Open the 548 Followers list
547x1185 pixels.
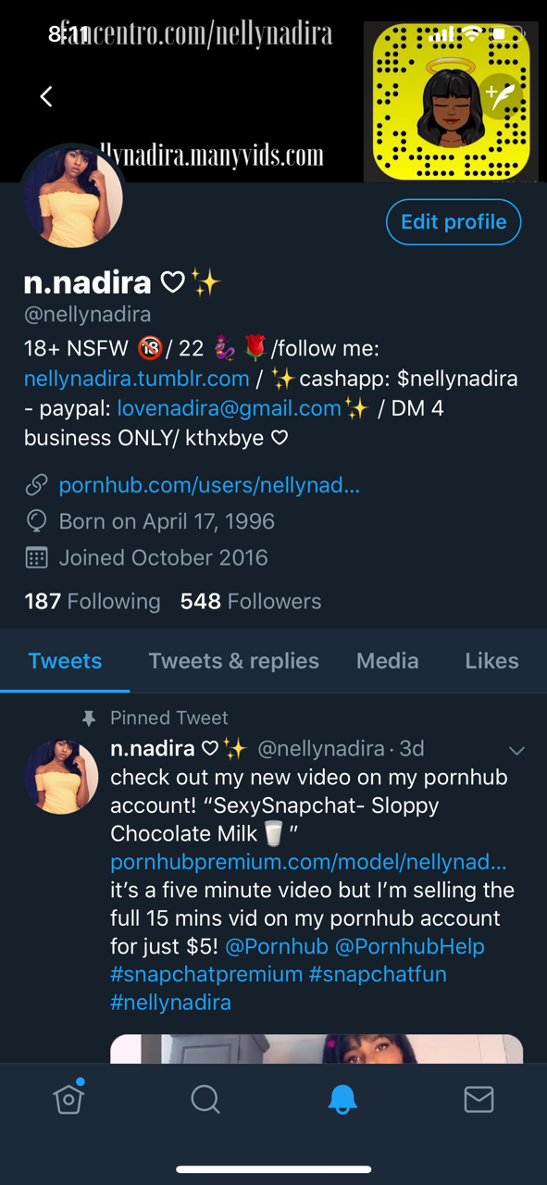click(251, 602)
